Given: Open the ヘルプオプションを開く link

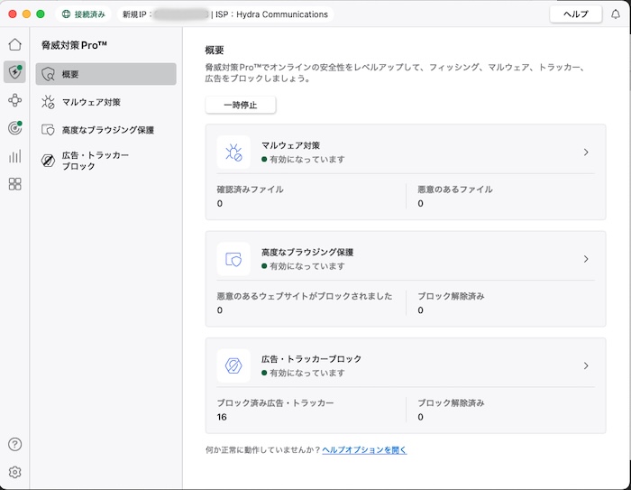Looking at the screenshot, I should [x=364, y=449].
